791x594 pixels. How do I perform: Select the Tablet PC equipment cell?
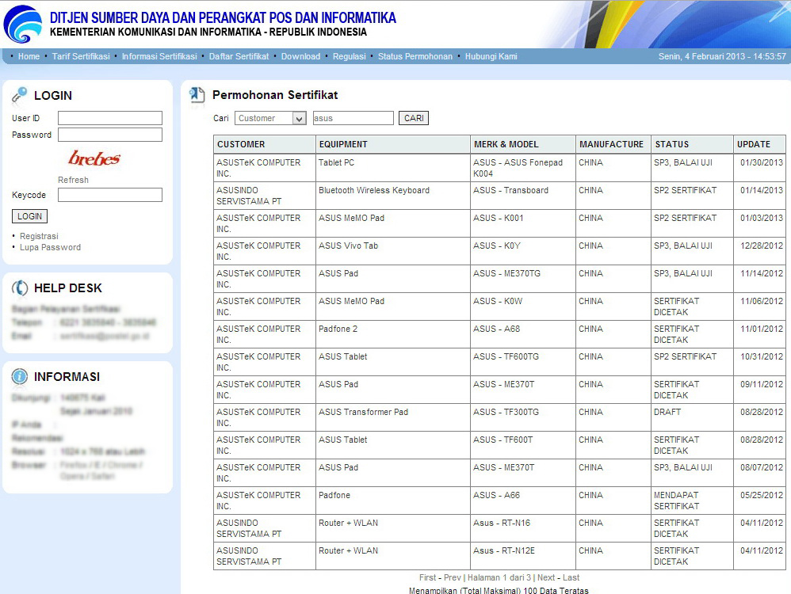point(393,168)
